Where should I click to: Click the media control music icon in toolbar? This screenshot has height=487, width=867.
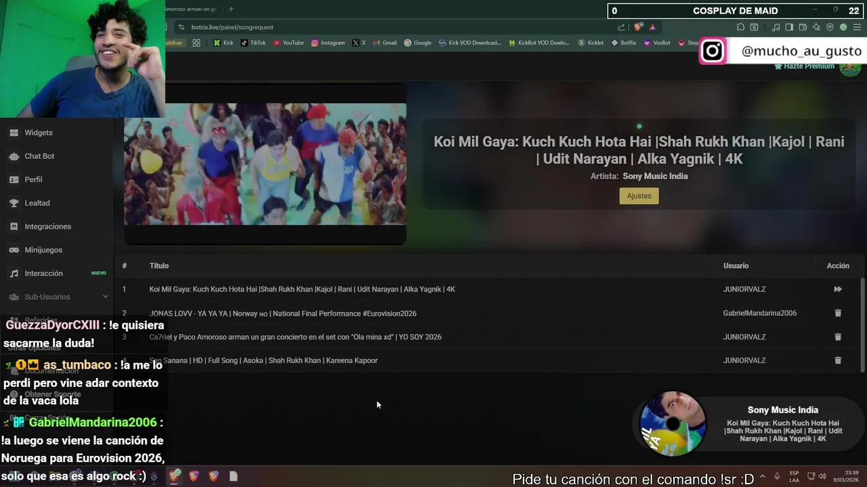776,27
